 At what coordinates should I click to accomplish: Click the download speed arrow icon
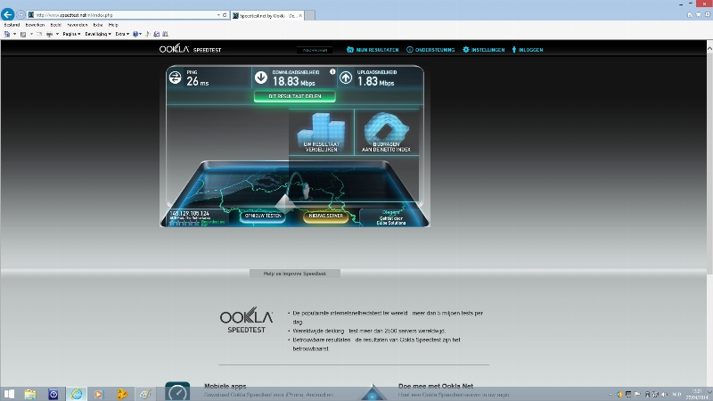click(261, 78)
